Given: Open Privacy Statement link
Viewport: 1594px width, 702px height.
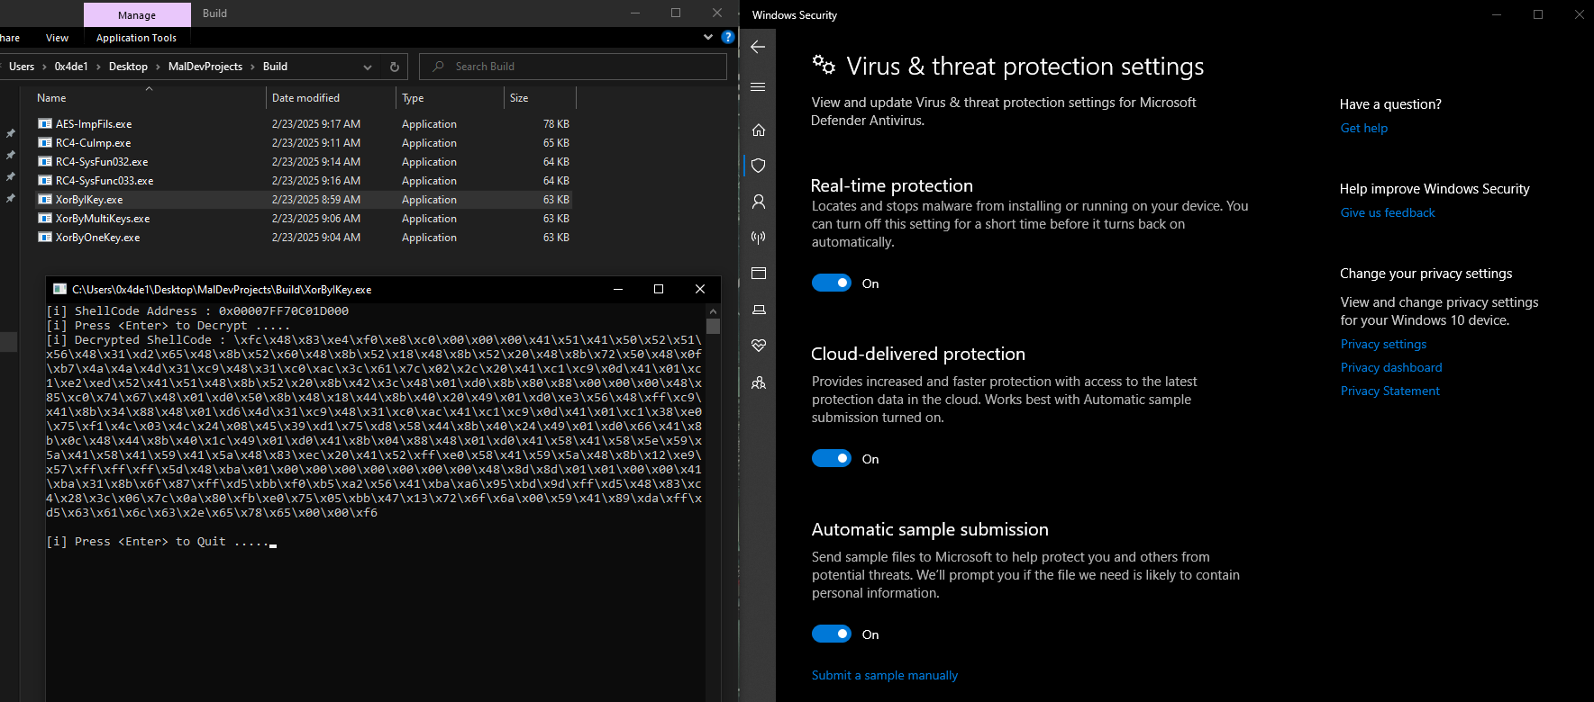Looking at the screenshot, I should coord(1389,391).
